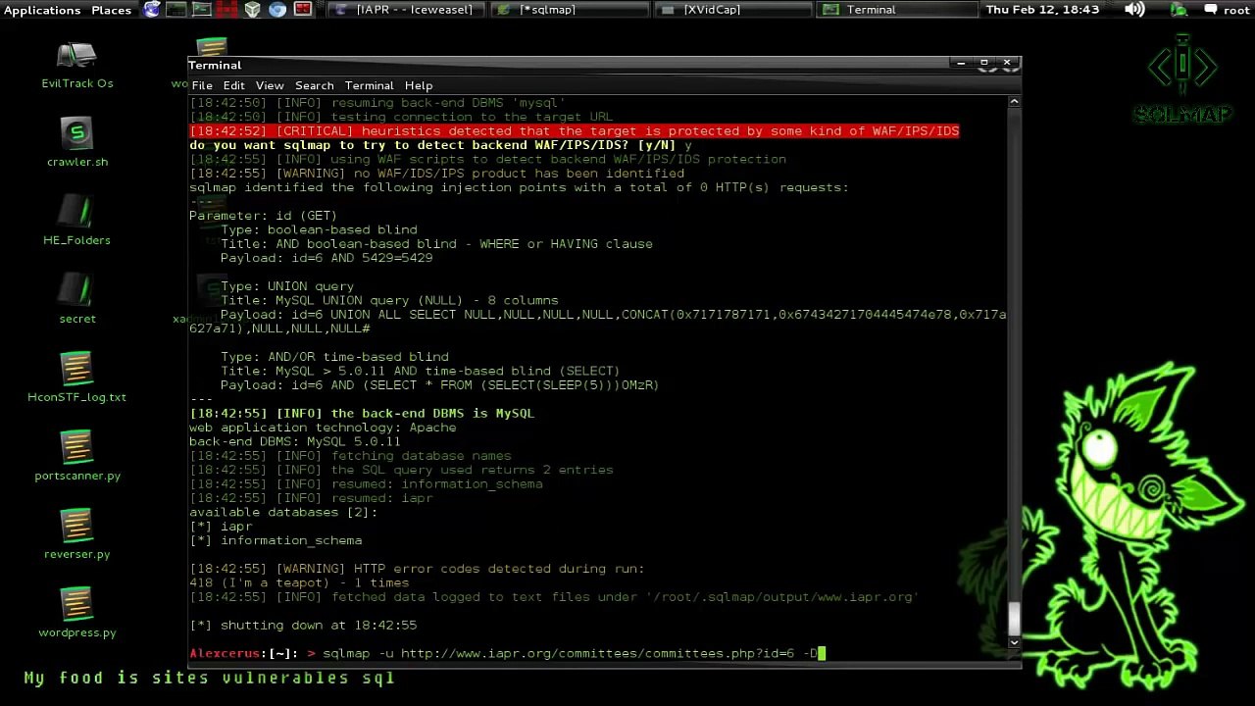Click 'the back-end DBMS is MySQL' line
The width and height of the screenshot is (1255, 706).
(x=362, y=414)
